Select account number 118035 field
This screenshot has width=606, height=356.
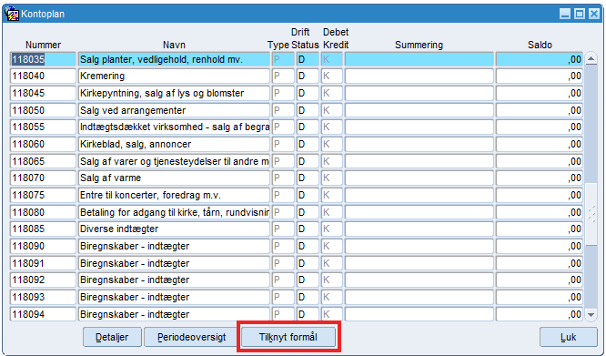43,59
